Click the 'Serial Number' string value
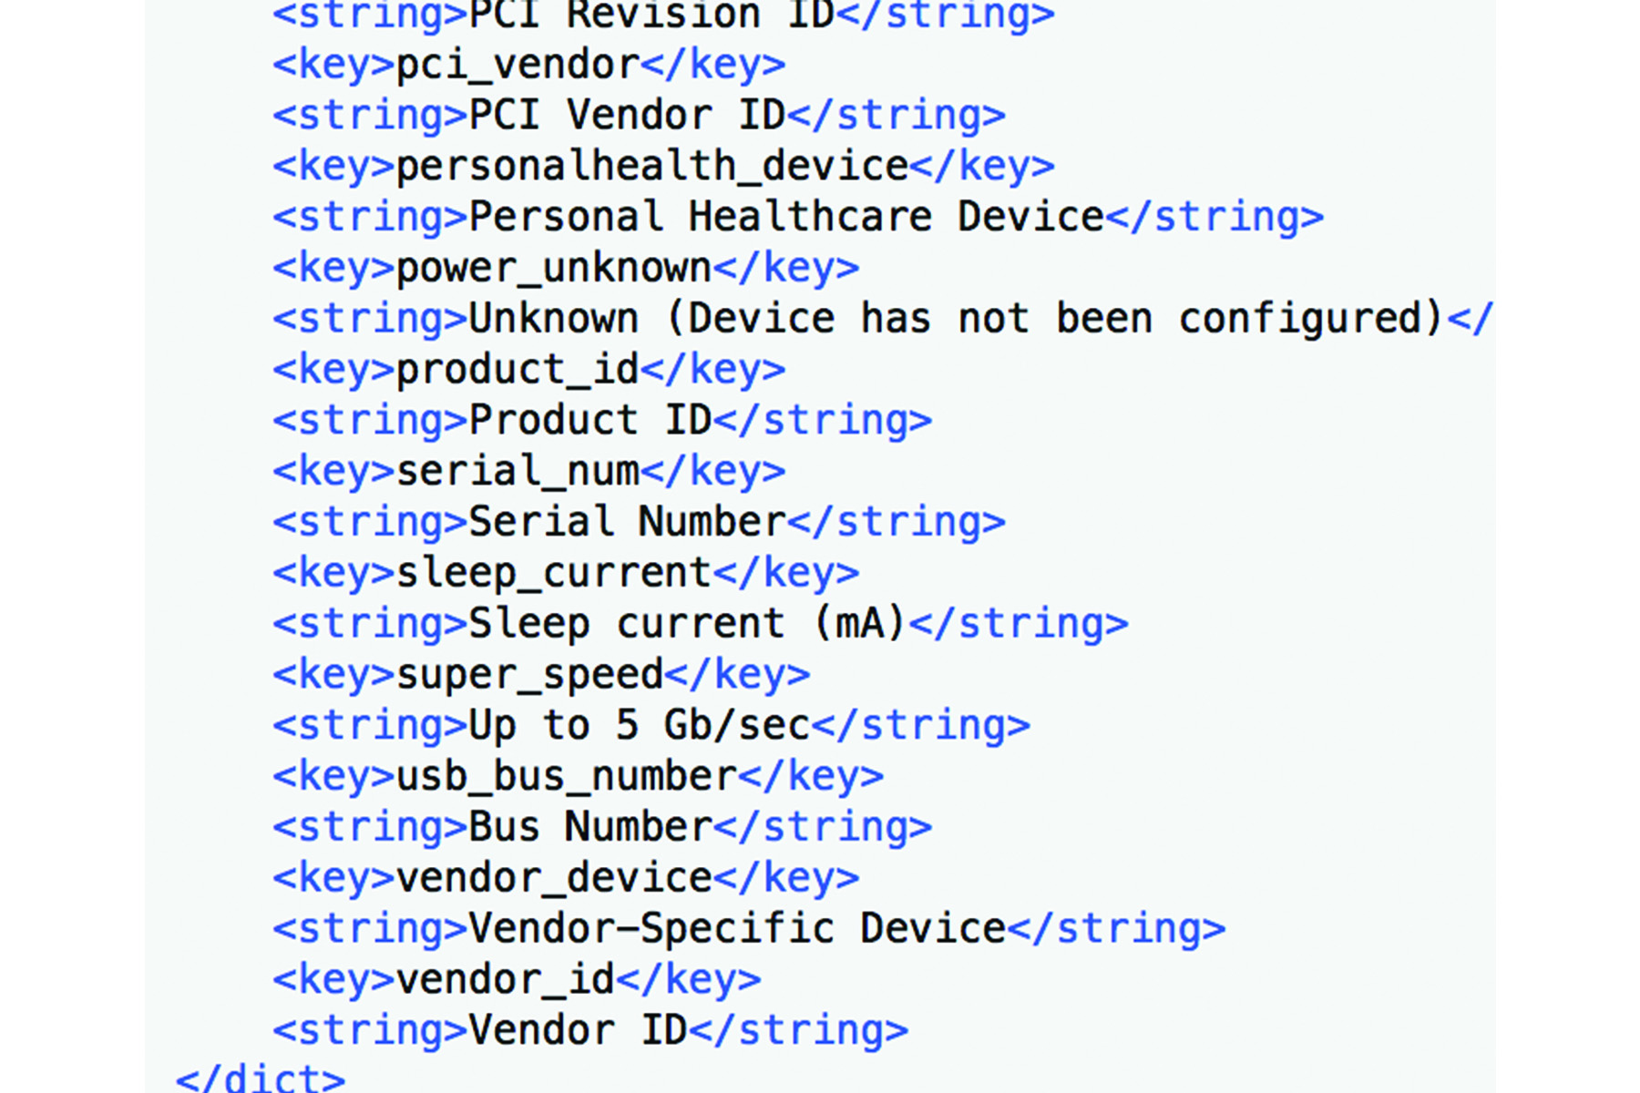This screenshot has height=1093, width=1640. [627, 523]
